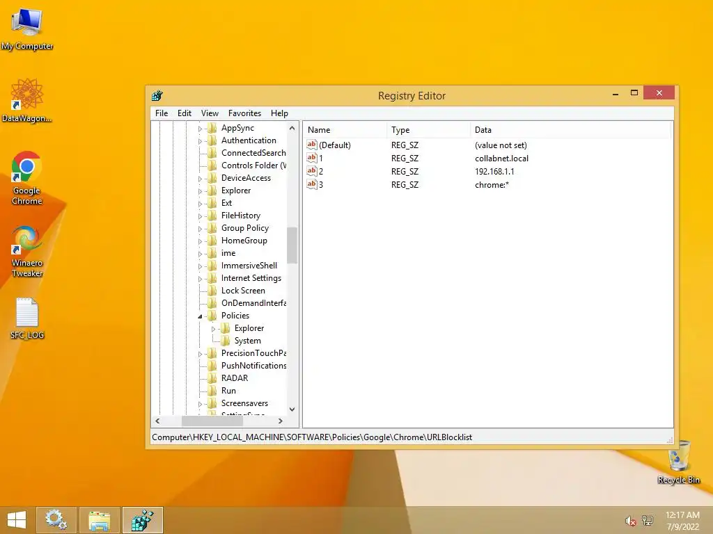Select the PrecisionTouchPad key
Viewport: 713px width, 534px height.
(253, 353)
